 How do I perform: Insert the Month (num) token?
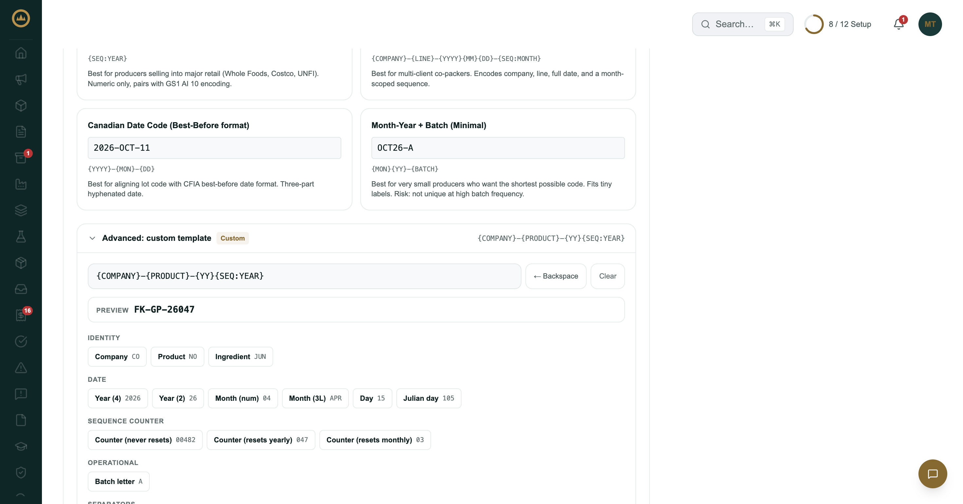pyautogui.click(x=243, y=398)
